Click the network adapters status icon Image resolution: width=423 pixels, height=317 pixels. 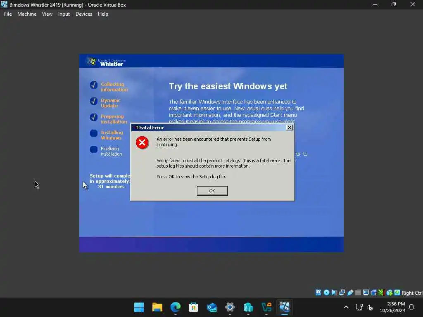point(342,293)
